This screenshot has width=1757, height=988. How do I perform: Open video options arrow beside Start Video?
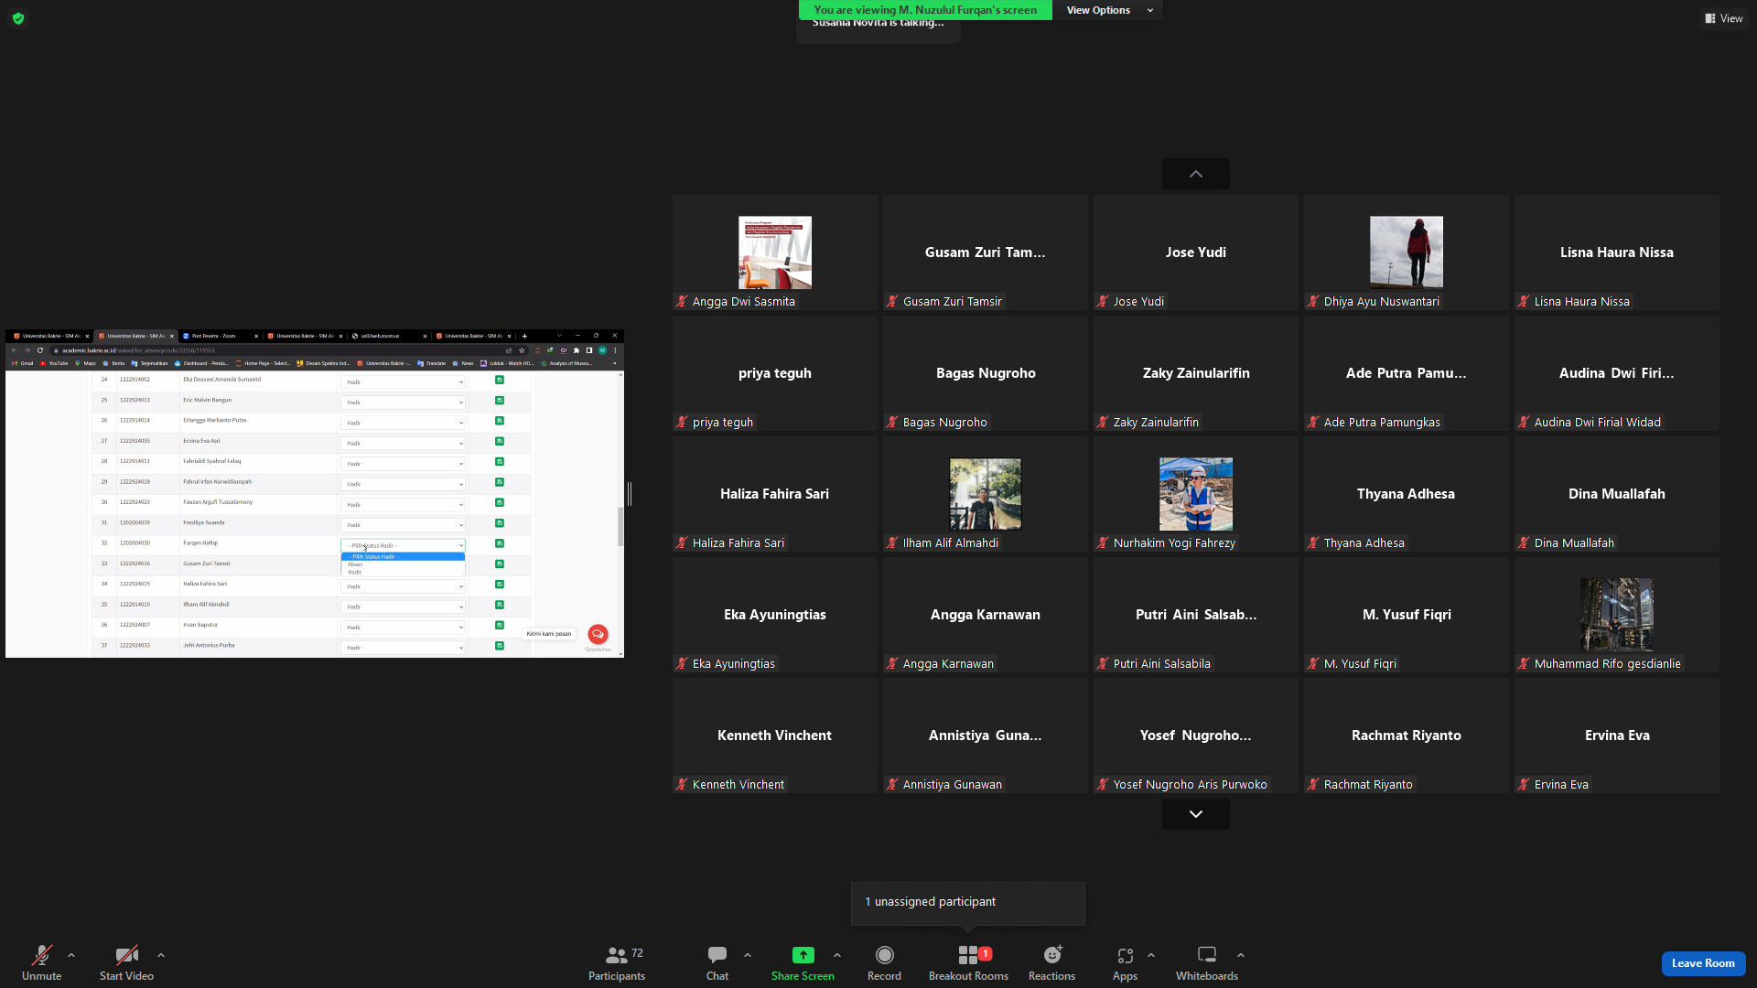(x=161, y=955)
